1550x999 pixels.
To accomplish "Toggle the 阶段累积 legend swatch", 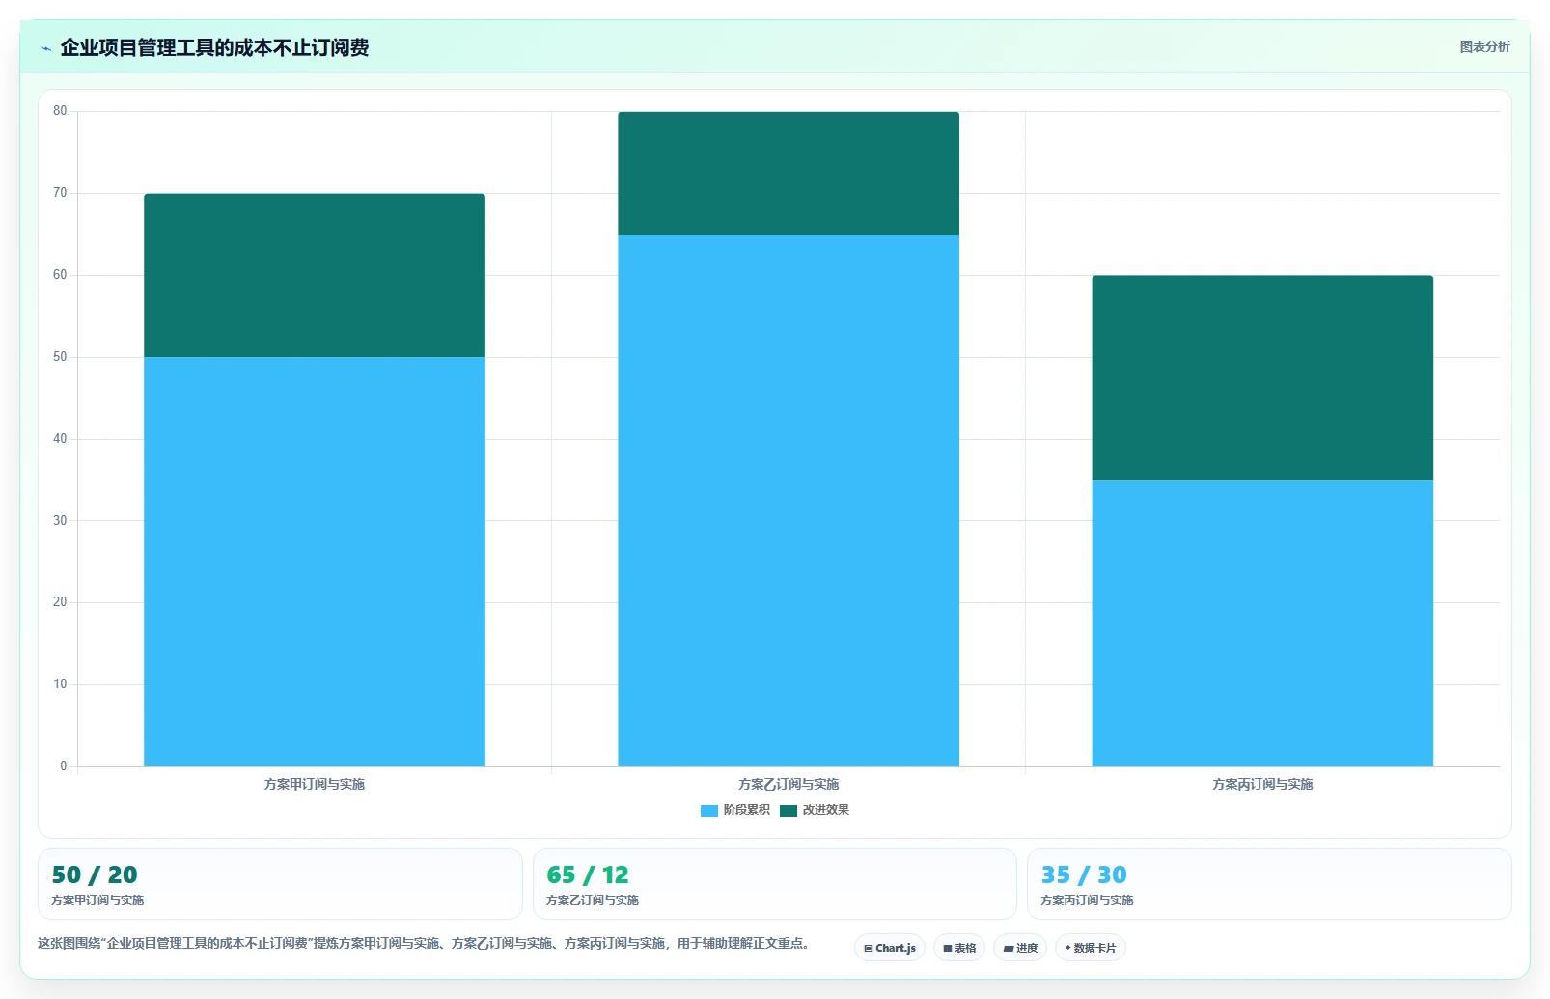I will coord(709,811).
